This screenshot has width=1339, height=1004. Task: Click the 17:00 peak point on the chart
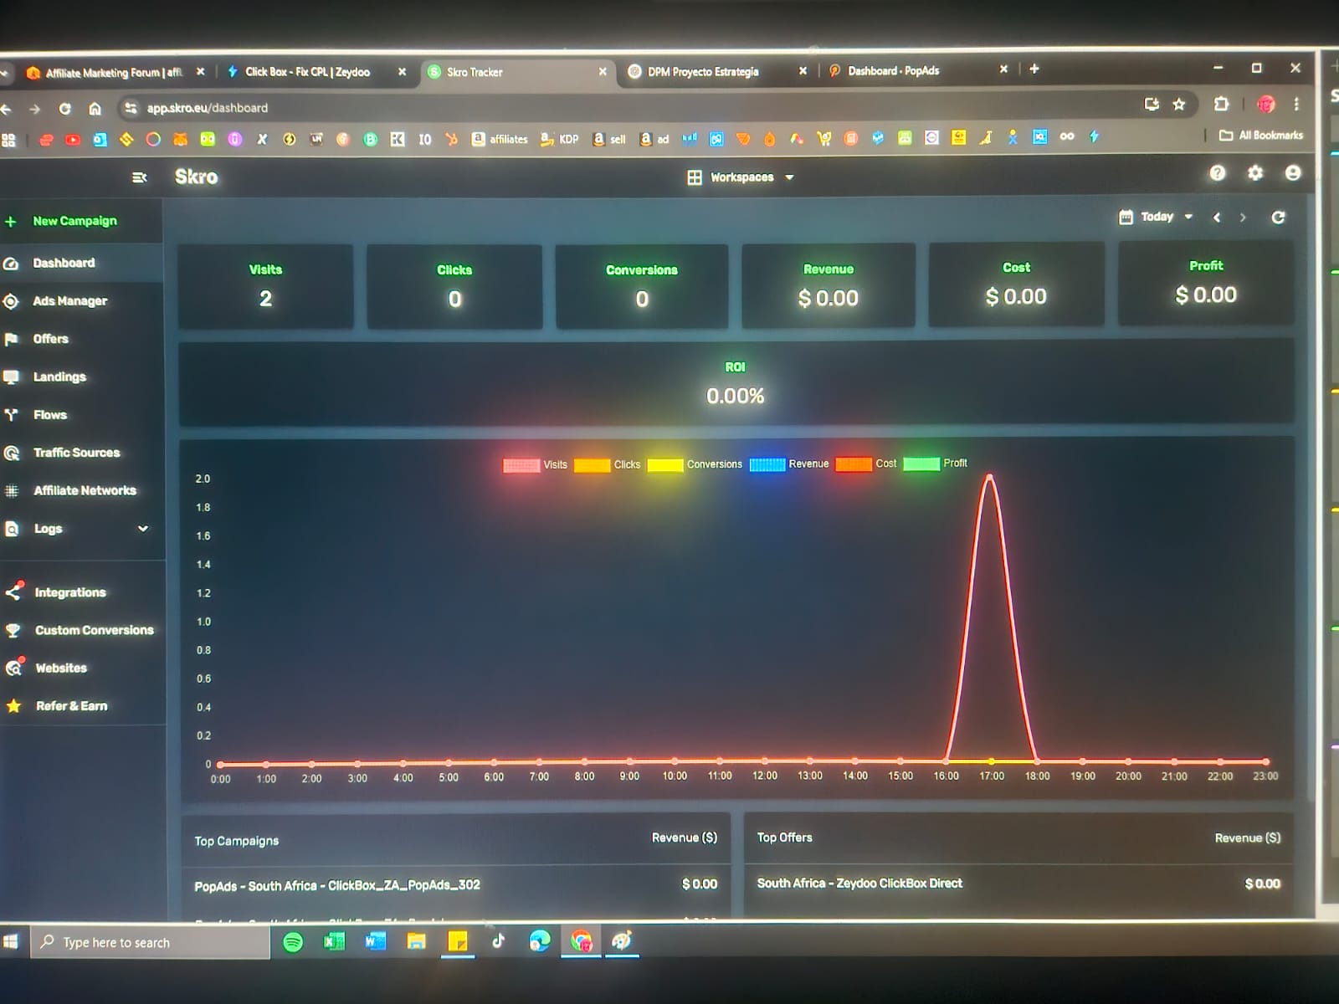pyautogui.click(x=990, y=477)
